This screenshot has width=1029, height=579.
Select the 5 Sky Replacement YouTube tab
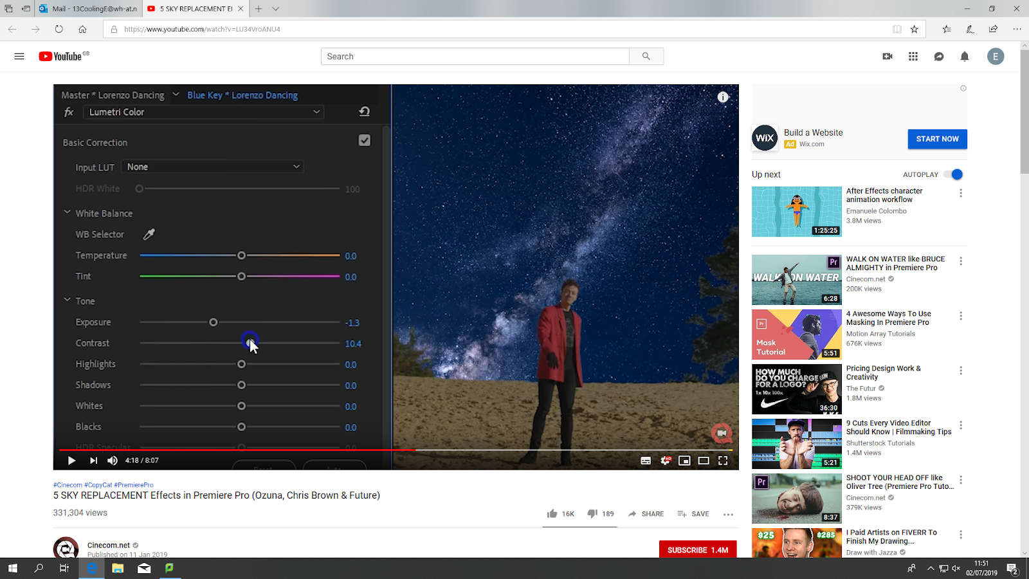(196, 9)
